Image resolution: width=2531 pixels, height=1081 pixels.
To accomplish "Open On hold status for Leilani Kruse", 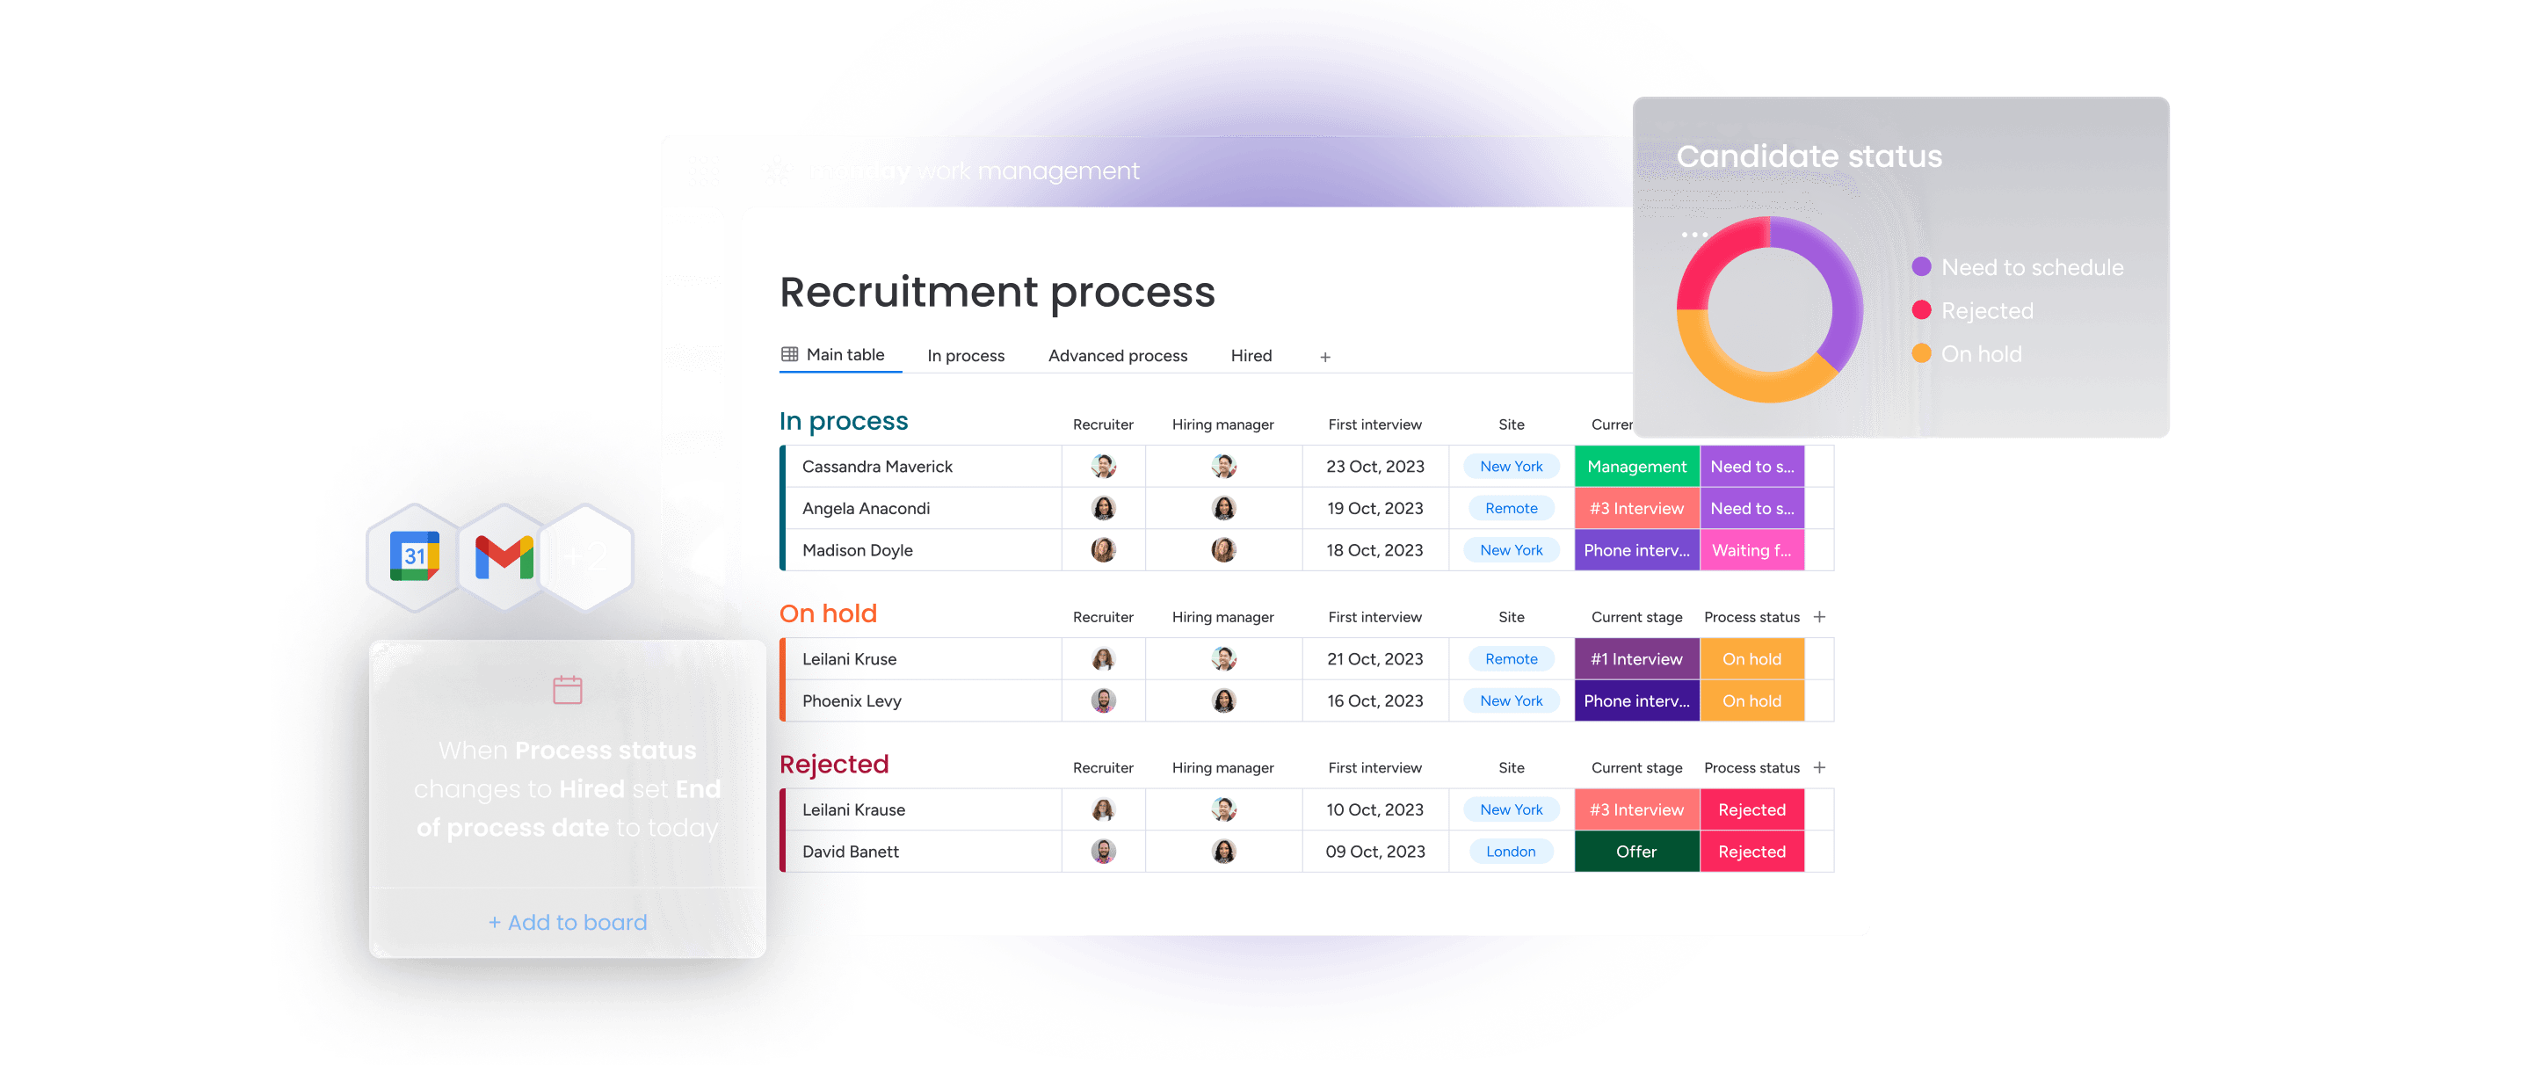I will tap(1751, 658).
